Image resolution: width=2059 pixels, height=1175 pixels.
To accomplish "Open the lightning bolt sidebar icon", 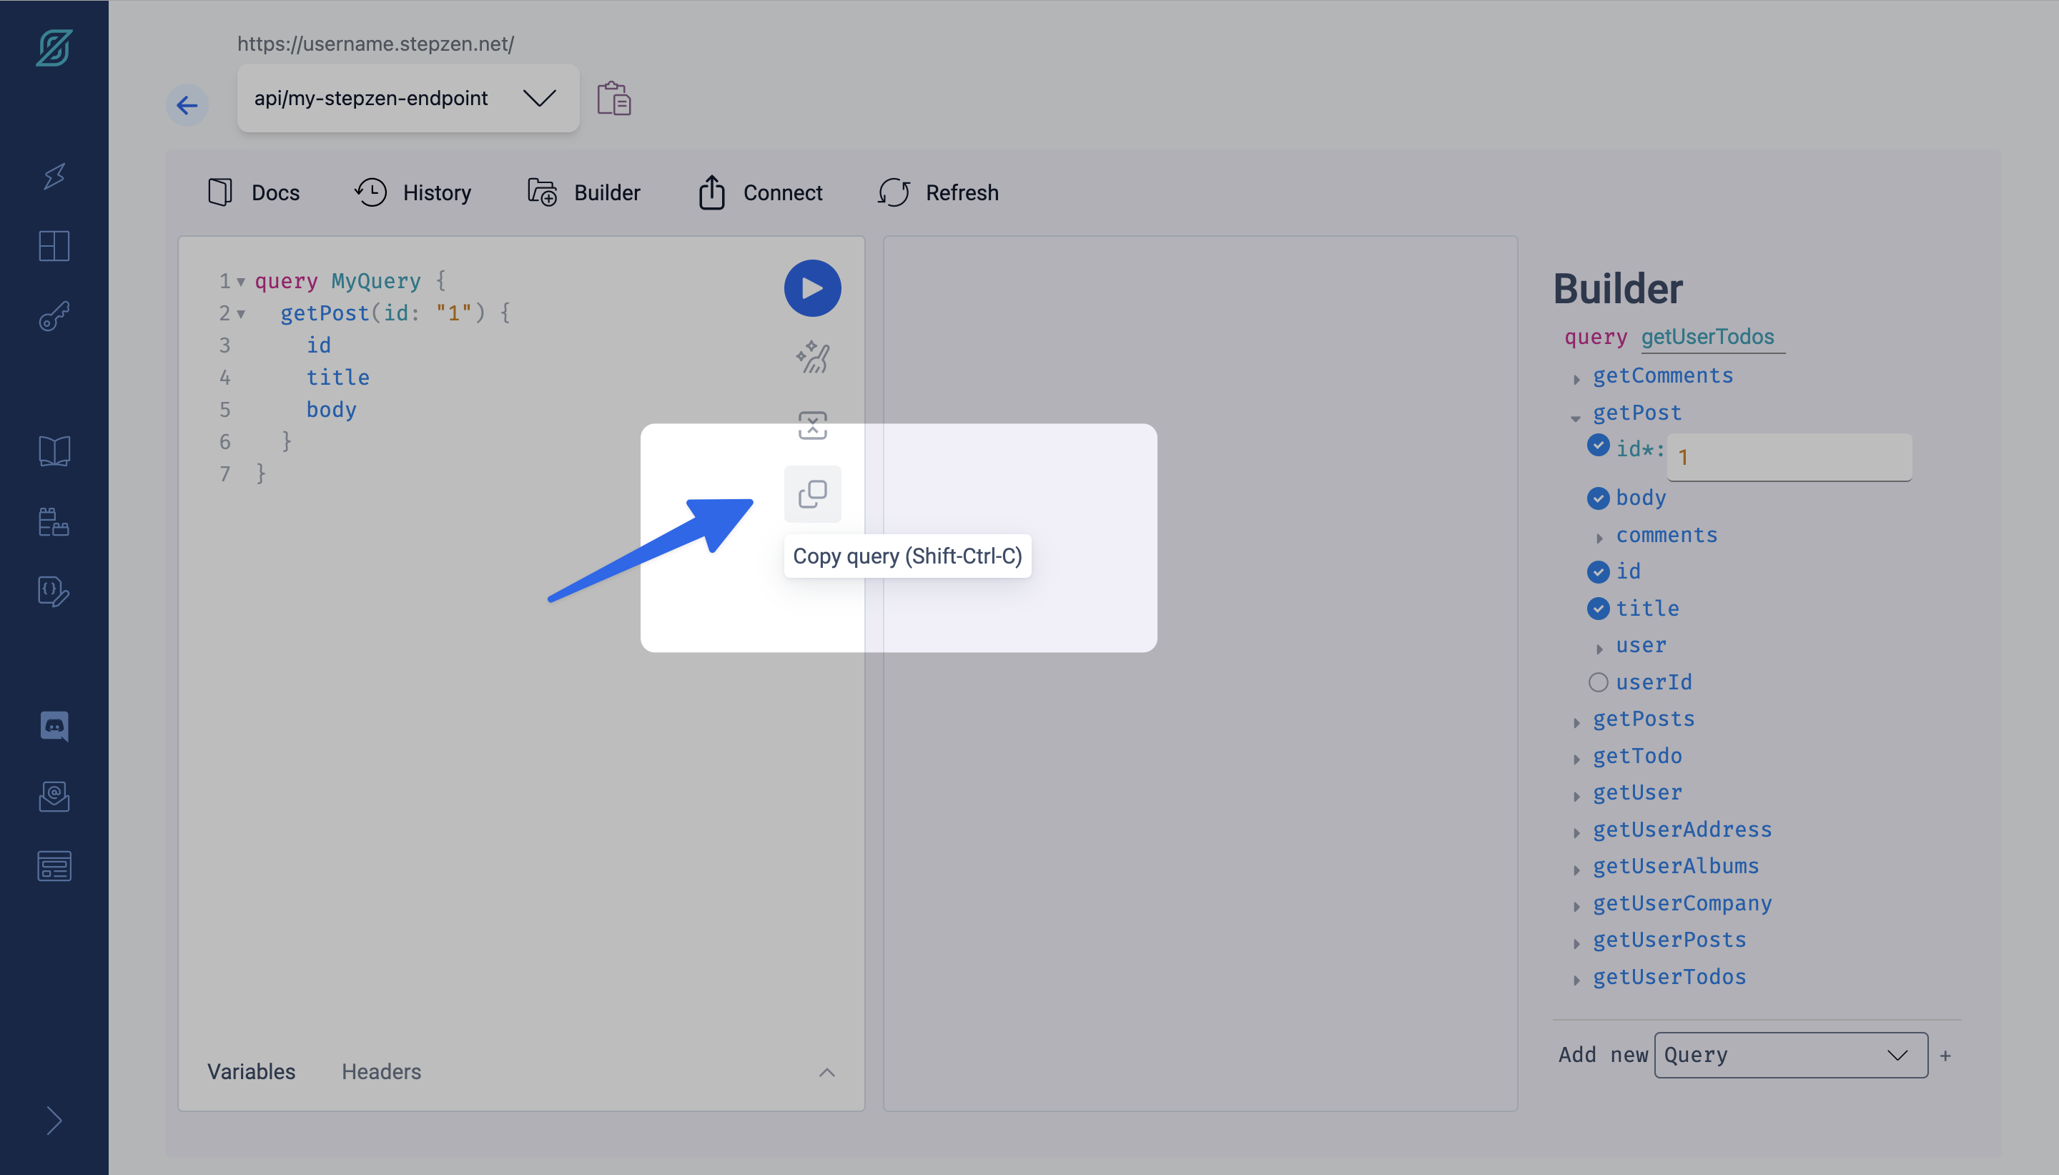I will tap(54, 176).
